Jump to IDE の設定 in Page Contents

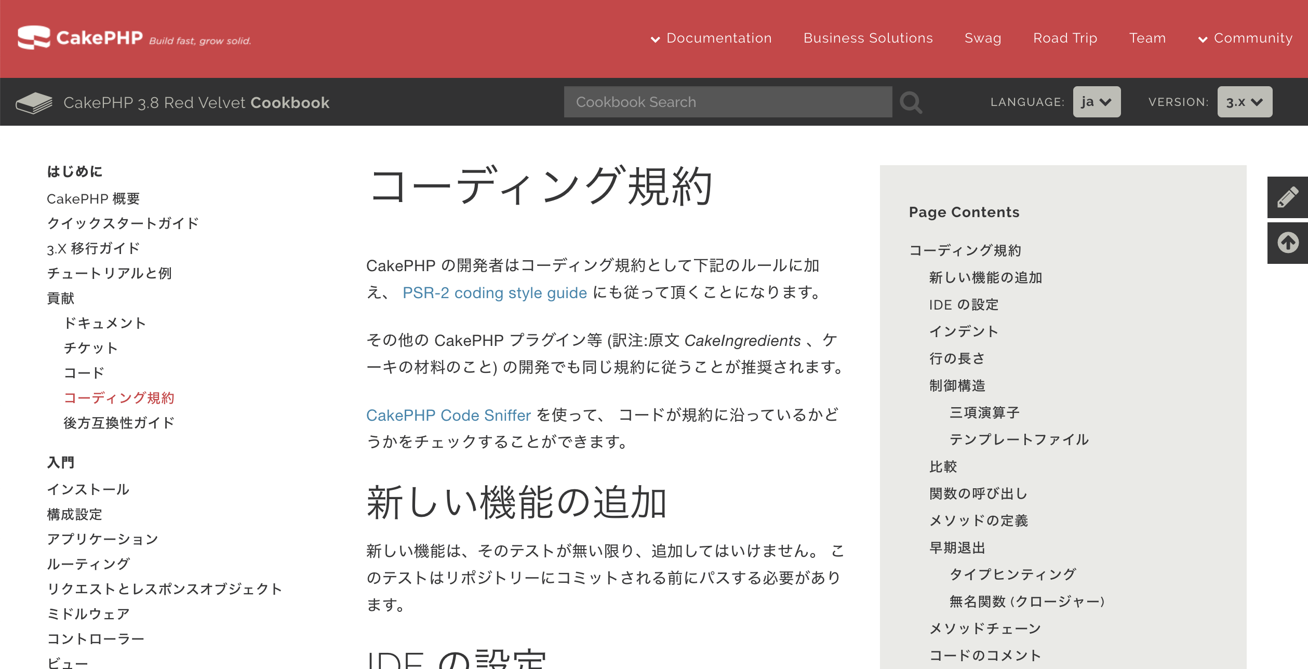964,304
